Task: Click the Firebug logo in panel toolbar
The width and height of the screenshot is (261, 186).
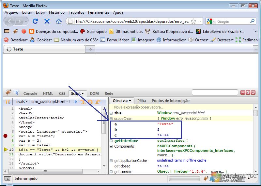Action: 8,92
